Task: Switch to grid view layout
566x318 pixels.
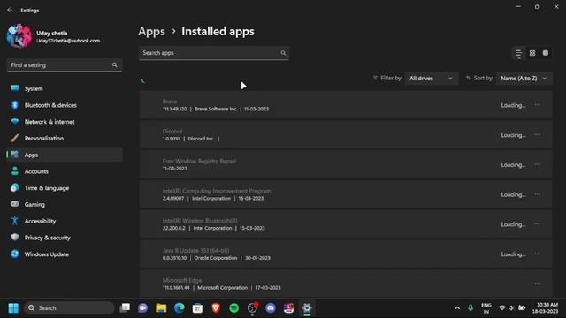Action: [x=532, y=53]
